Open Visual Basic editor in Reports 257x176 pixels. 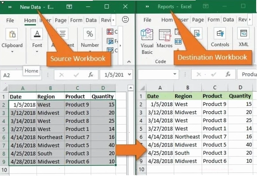[147, 34]
